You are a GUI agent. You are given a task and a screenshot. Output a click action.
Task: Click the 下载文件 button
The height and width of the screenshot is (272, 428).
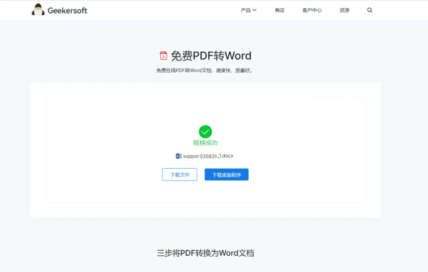[x=179, y=174]
